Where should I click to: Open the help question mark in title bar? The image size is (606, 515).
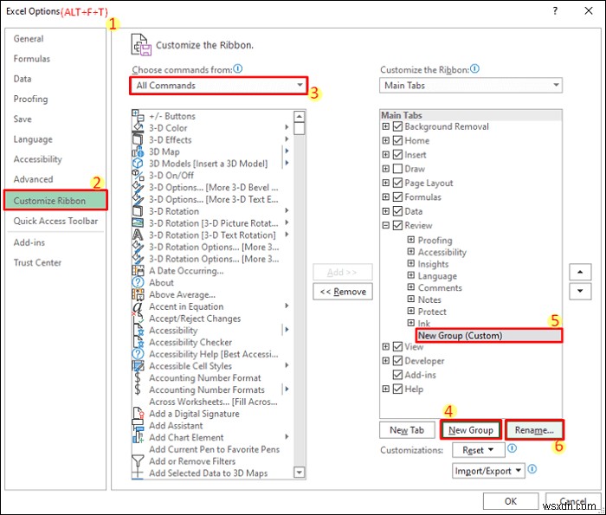555,10
